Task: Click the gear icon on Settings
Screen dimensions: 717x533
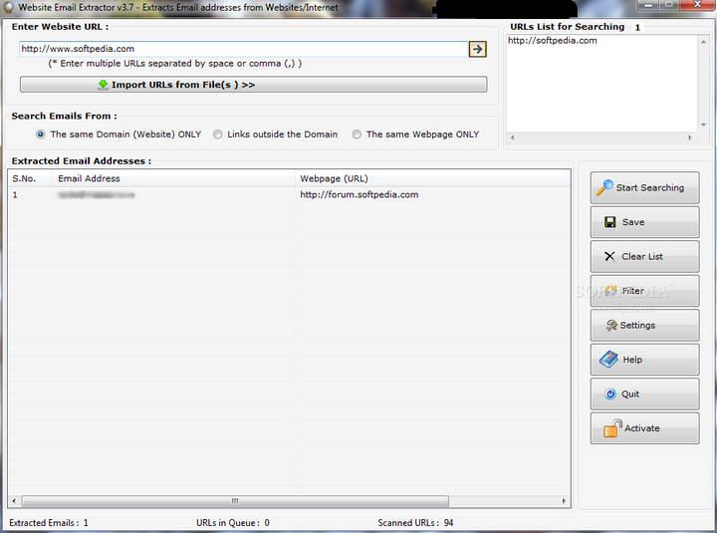Action: click(611, 326)
